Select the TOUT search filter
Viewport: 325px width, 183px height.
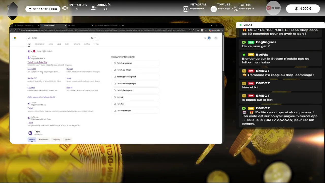click(x=29, y=44)
